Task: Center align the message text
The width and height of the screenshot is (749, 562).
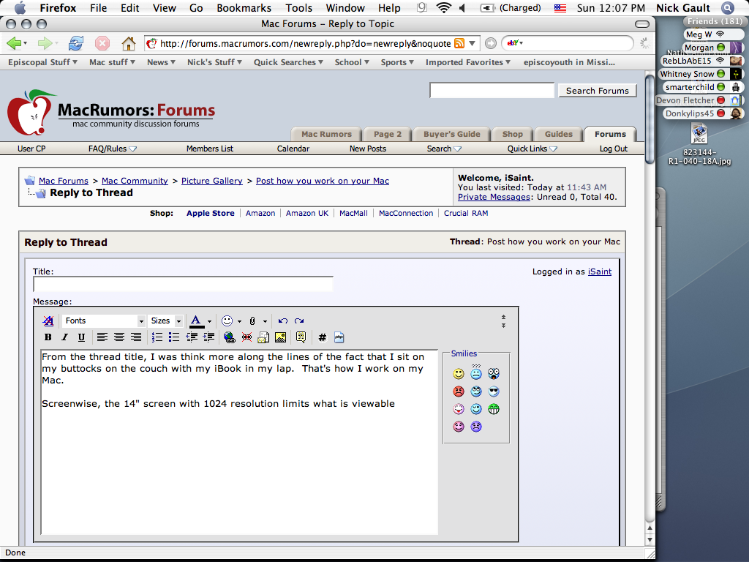Action: [x=119, y=337]
